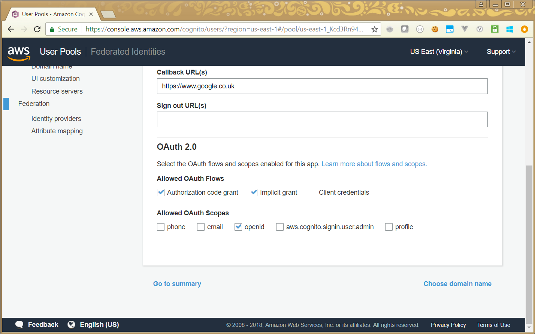535x334 pixels.
Task: Reload the page with the refresh icon
Action: click(x=37, y=29)
